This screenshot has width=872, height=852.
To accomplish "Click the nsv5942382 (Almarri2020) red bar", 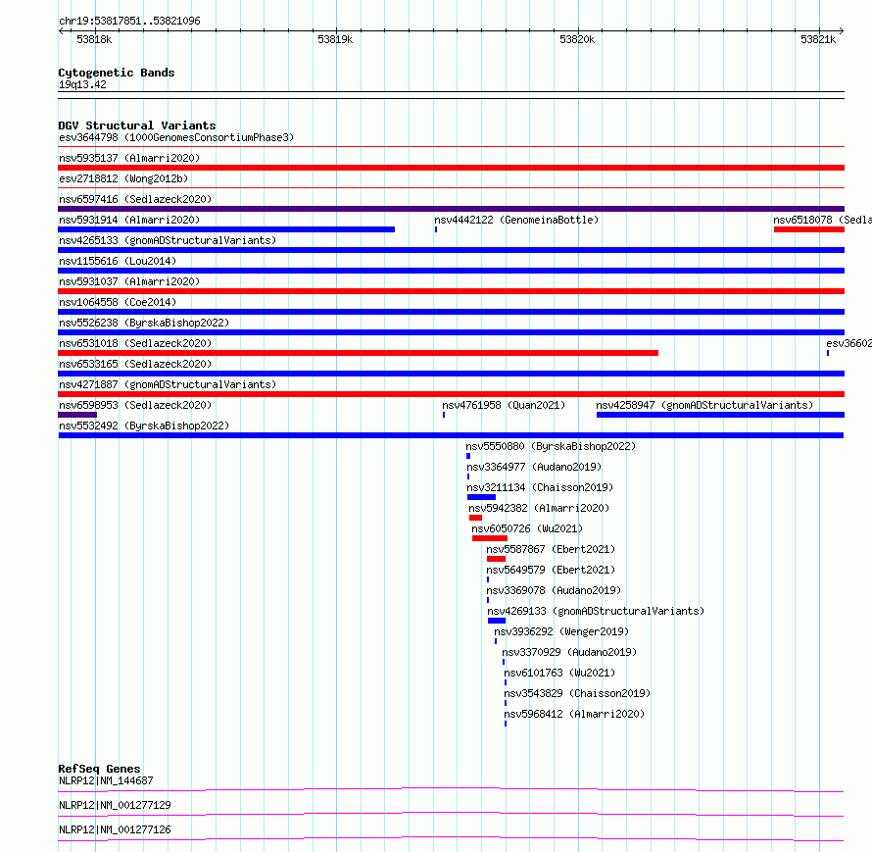I will (475, 518).
